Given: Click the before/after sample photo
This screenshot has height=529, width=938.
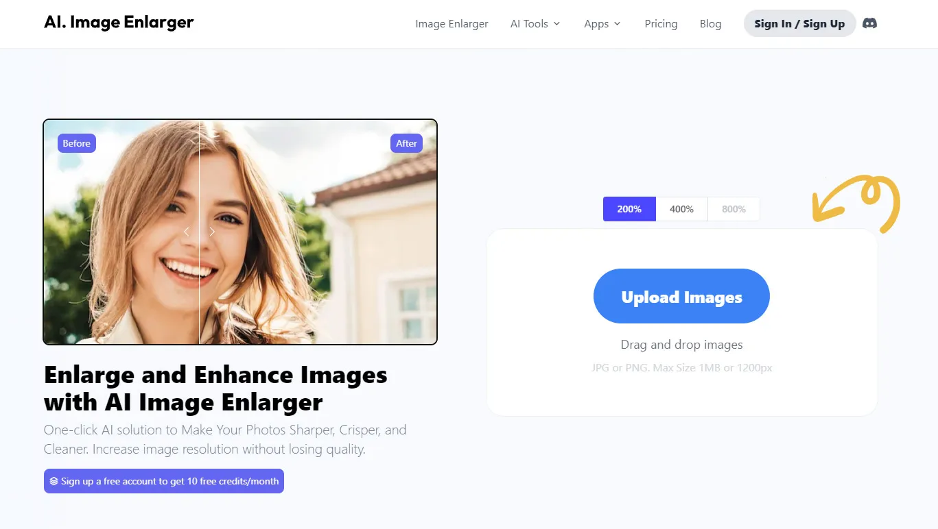Looking at the screenshot, I should pyautogui.click(x=240, y=232).
